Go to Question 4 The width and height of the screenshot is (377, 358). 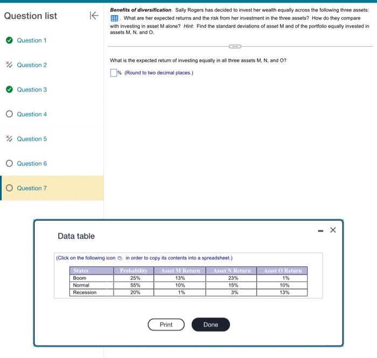point(32,114)
